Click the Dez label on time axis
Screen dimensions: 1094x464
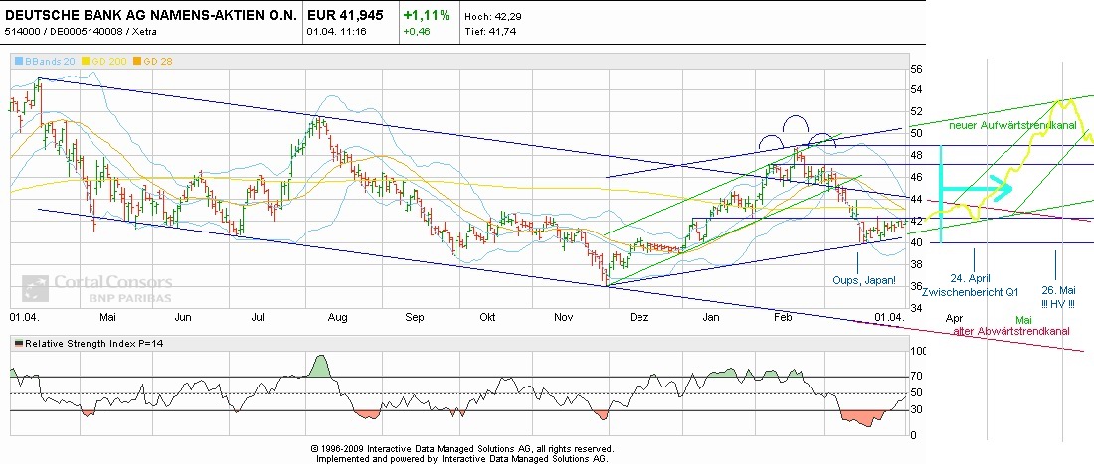tap(638, 318)
